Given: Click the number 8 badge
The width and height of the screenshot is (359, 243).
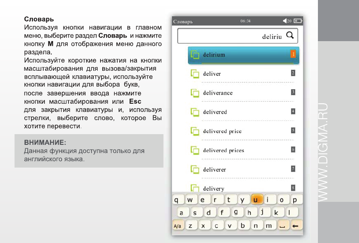Looking at the screenshot, I should 293,188.
